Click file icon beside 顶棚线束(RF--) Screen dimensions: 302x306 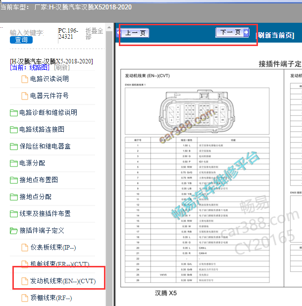pos(25,298)
